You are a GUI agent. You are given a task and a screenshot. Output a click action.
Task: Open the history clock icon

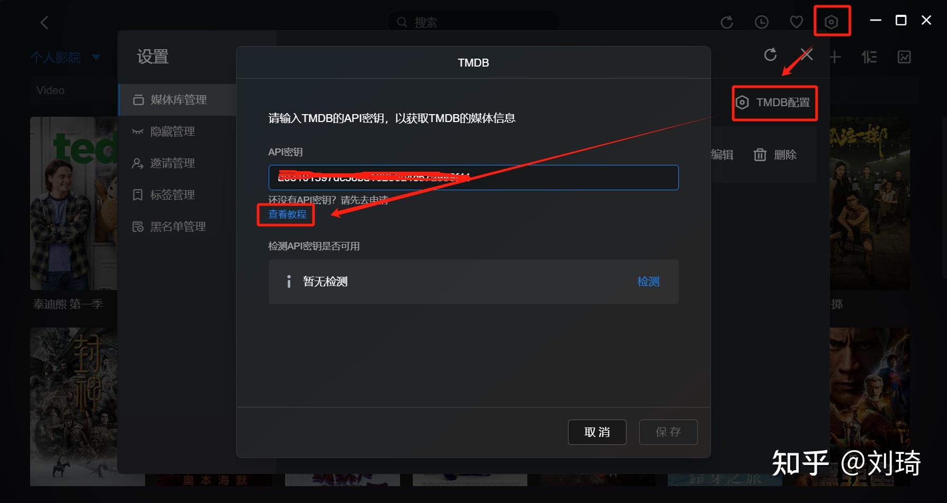click(761, 22)
